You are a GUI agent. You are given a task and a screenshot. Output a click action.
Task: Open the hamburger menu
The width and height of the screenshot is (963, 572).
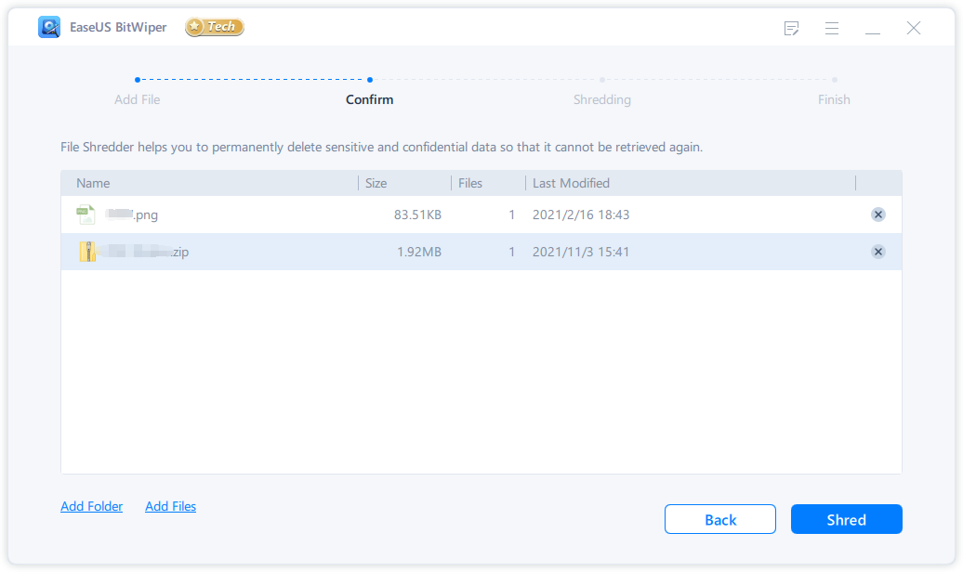pos(832,28)
